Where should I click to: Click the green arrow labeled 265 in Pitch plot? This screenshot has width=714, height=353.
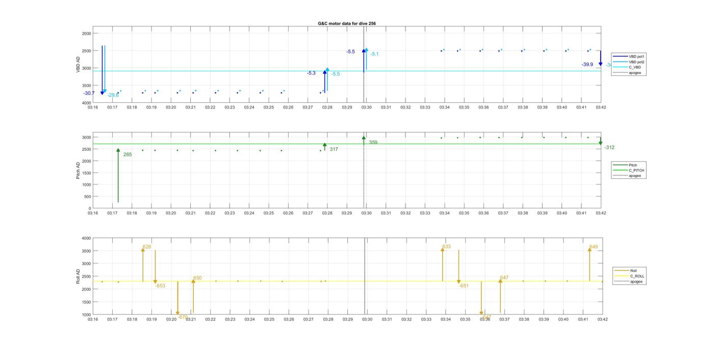click(x=118, y=176)
